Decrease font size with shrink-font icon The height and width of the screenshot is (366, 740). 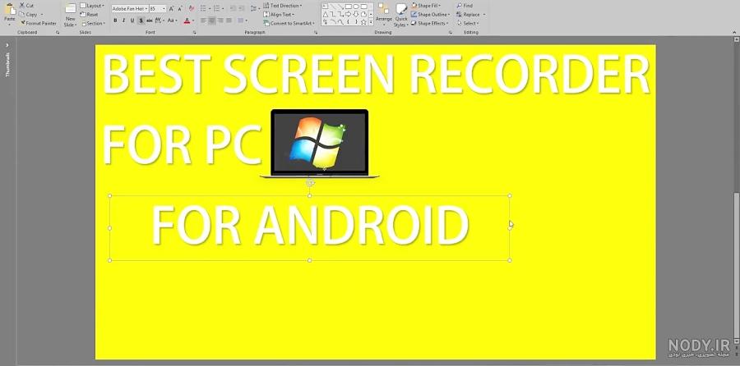pos(180,8)
